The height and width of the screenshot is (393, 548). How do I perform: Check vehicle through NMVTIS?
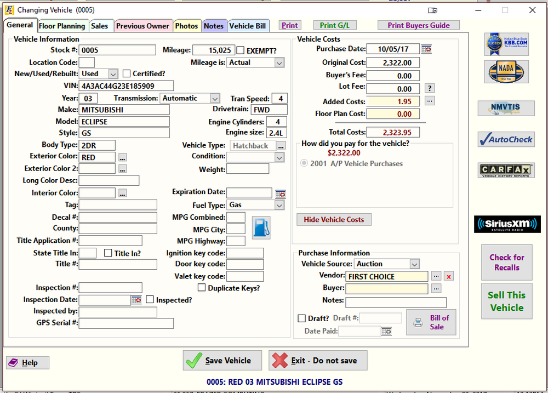coord(505,108)
